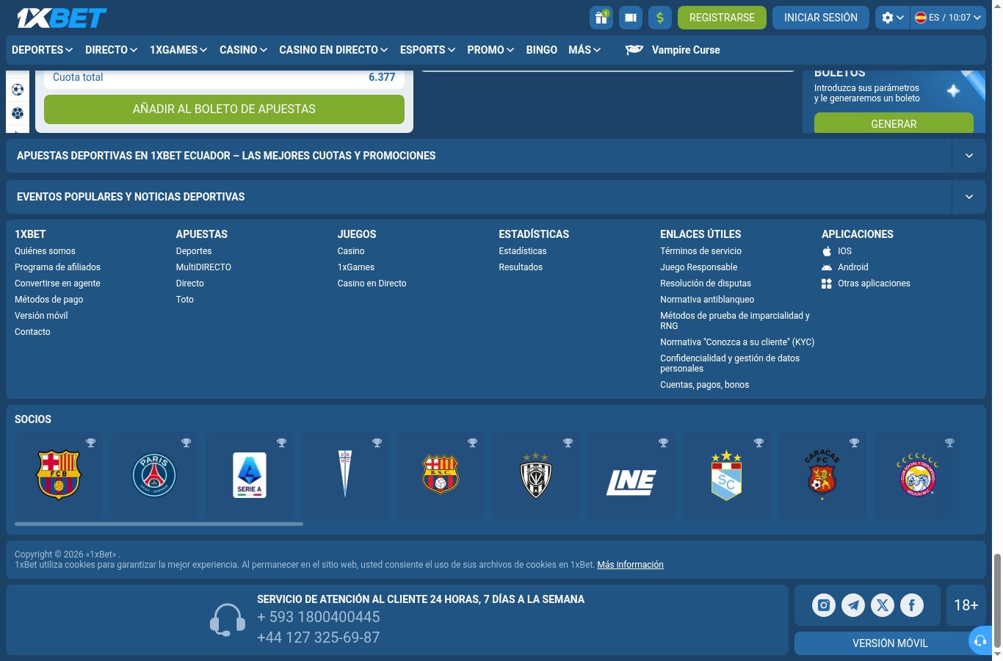
Task: Open Programa de afiliados link
Action: pos(57,267)
